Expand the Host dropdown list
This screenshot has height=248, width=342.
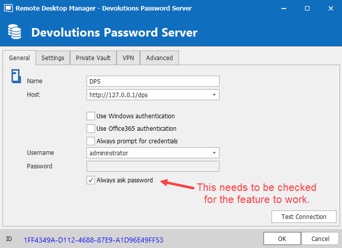click(x=214, y=94)
